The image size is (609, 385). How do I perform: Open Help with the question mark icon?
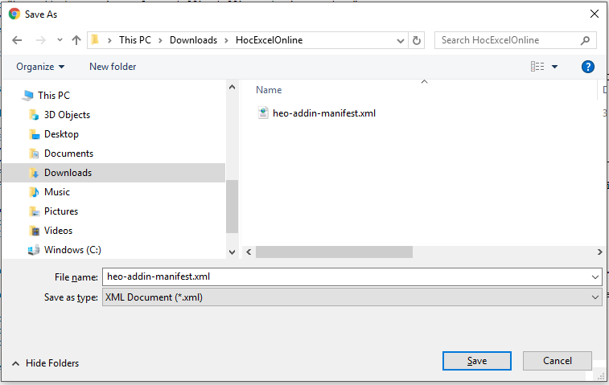coord(587,67)
